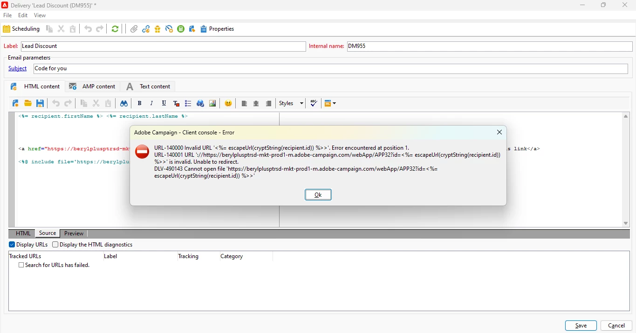The image size is (636, 333).
Task: Tick the 'Search for URLs has failed' checkbox
Action: [21, 265]
